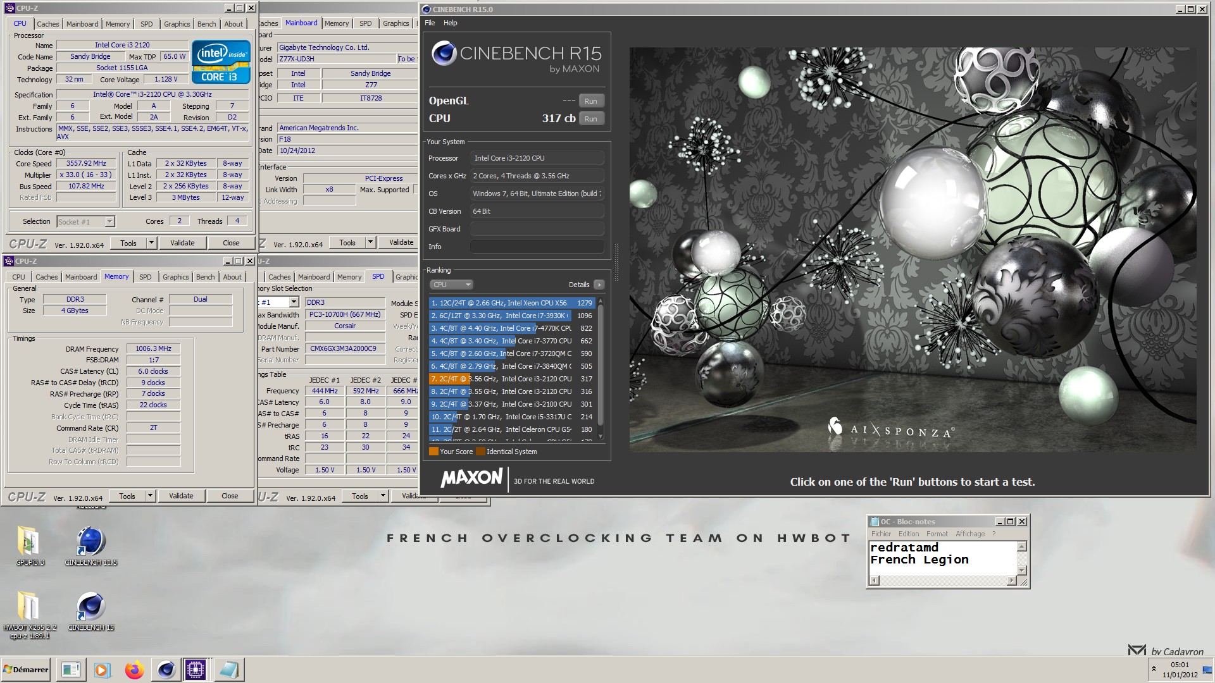
Task: Click the Tools button in SPD CPU-Z window
Action: (360, 496)
